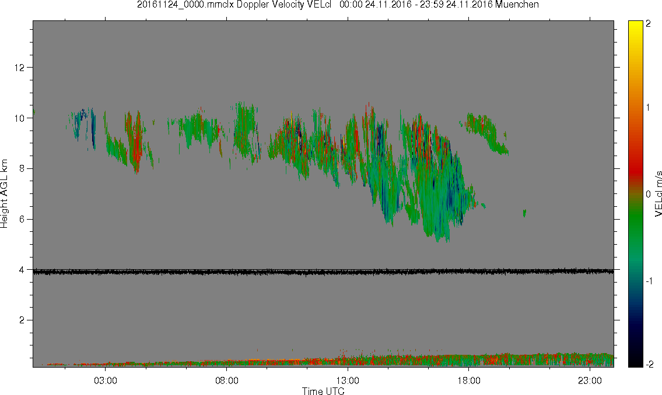Image resolution: width=662 pixels, height=395 pixels.
Task: Click the height label '8'
Action: coord(22,168)
